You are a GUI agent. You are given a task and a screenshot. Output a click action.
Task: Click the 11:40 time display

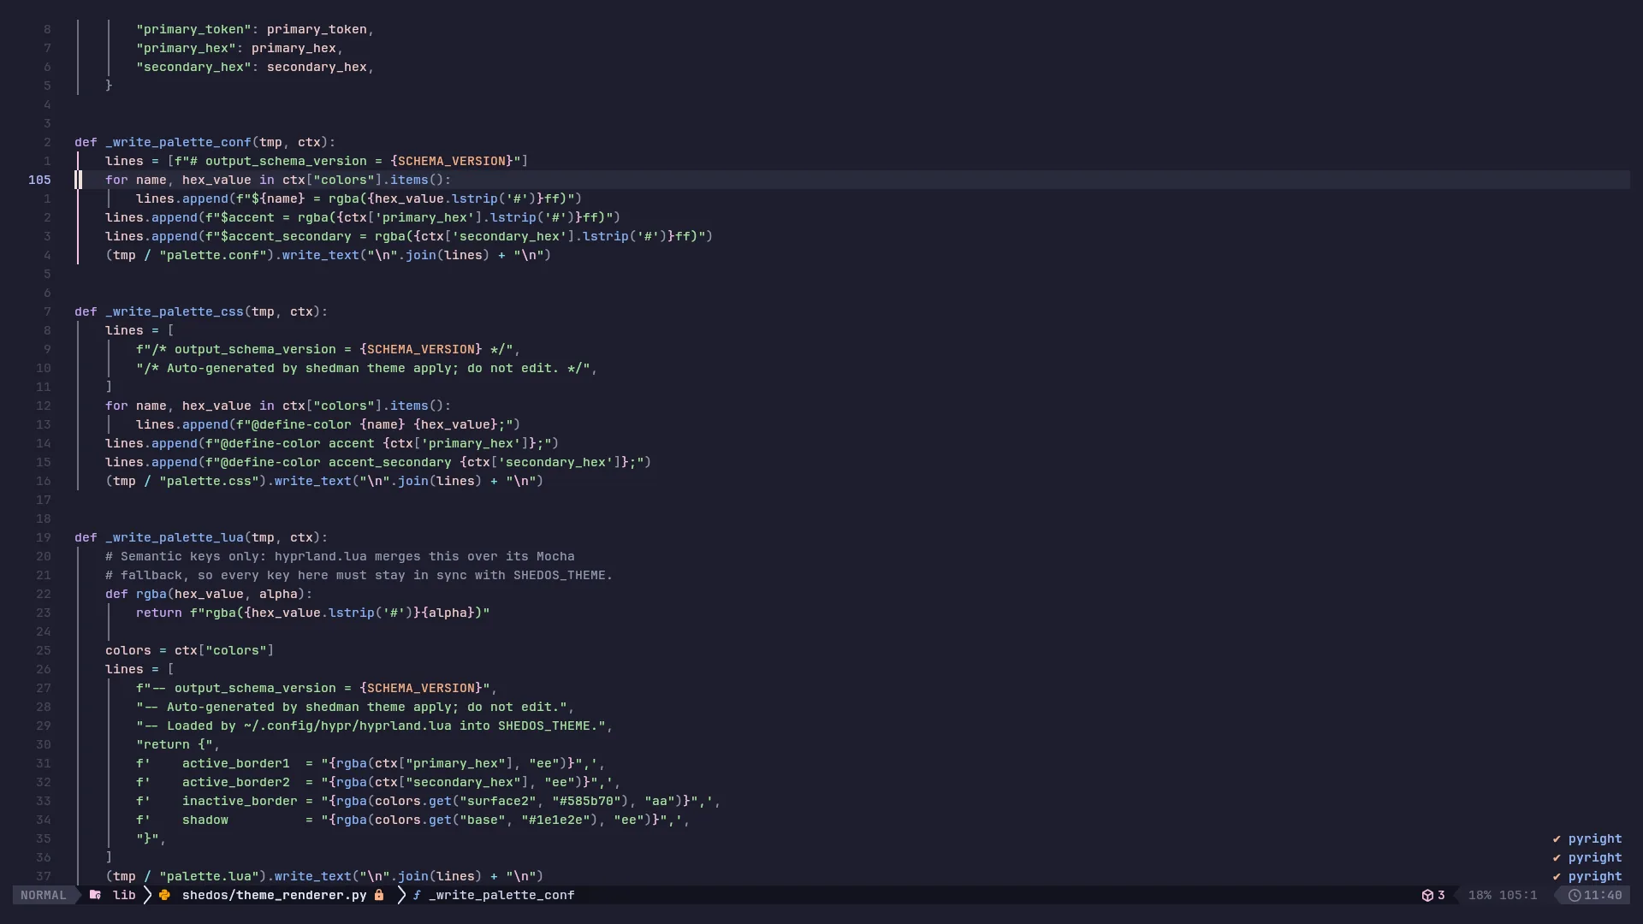pos(1603,895)
